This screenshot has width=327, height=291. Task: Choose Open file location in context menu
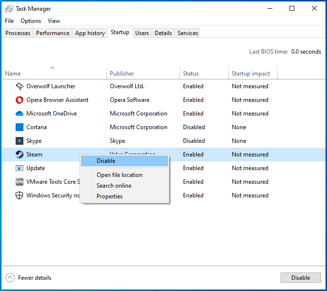pyautogui.click(x=124, y=175)
